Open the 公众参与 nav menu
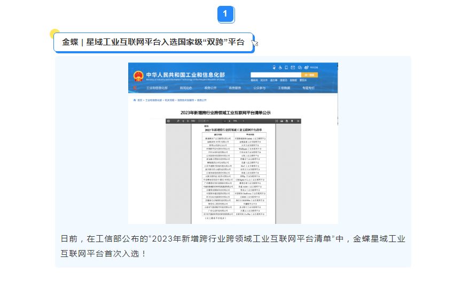 click(x=260, y=88)
